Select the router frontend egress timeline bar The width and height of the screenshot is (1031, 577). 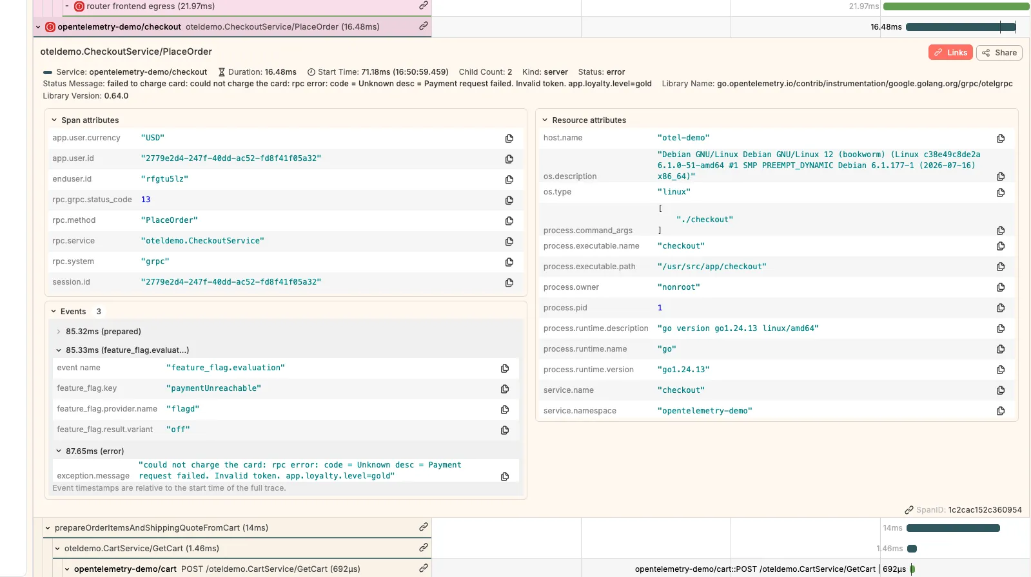tap(956, 6)
